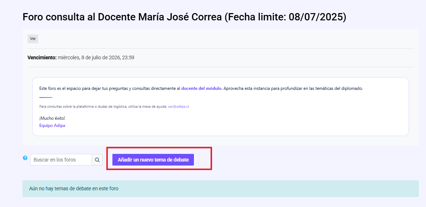
Task: Click the purple "docente del módulo" text
Action: pyautogui.click(x=202, y=88)
